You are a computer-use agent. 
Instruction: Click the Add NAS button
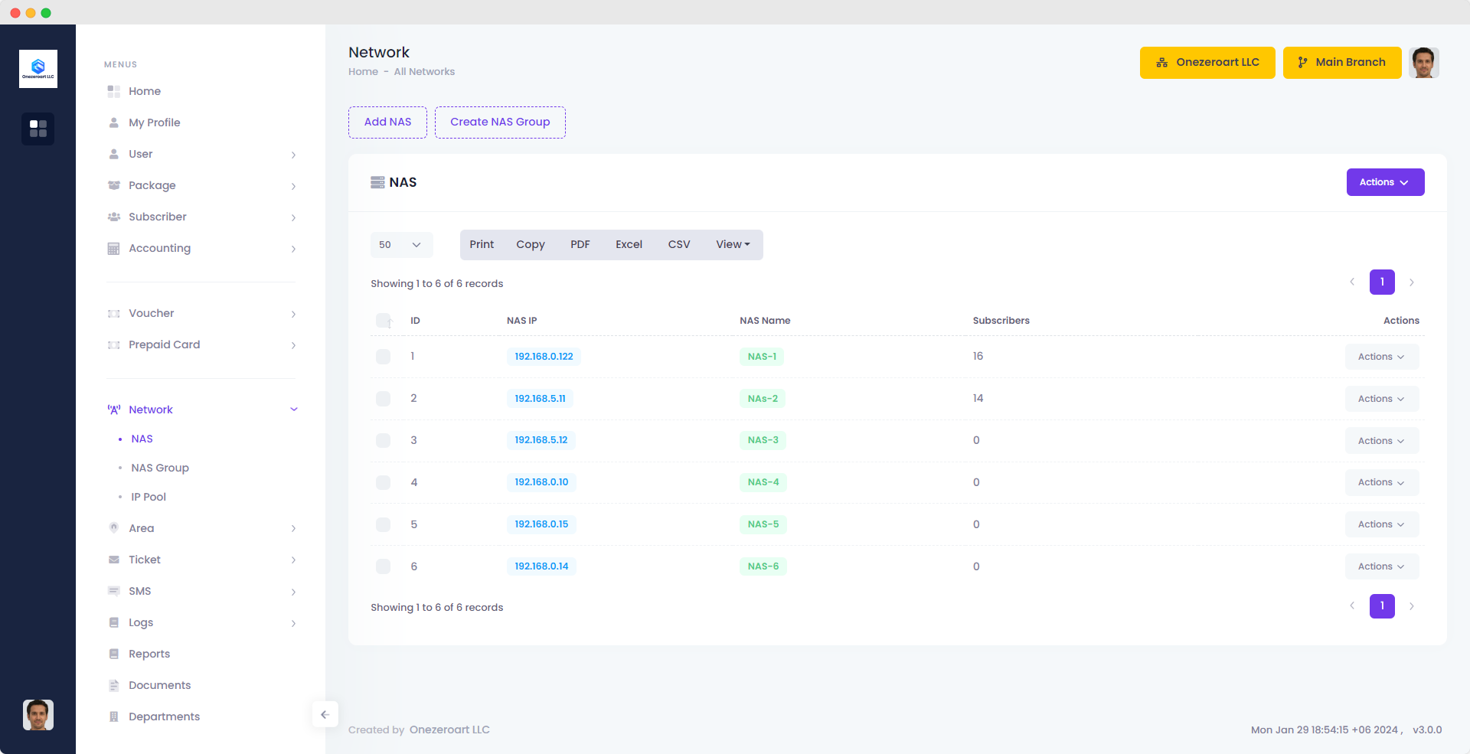pos(387,122)
